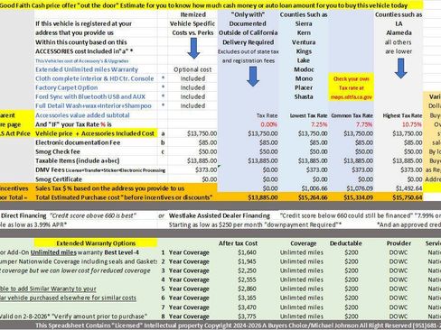Select the 'Sales Tax $ % based on the address' label

[x=109, y=188]
